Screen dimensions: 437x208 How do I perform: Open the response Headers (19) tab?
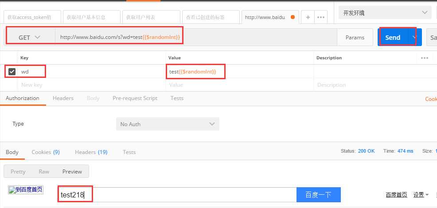[91, 152]
